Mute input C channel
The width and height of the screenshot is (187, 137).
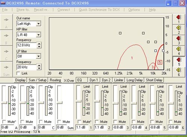pyautogui.click(x=41, y=122)
